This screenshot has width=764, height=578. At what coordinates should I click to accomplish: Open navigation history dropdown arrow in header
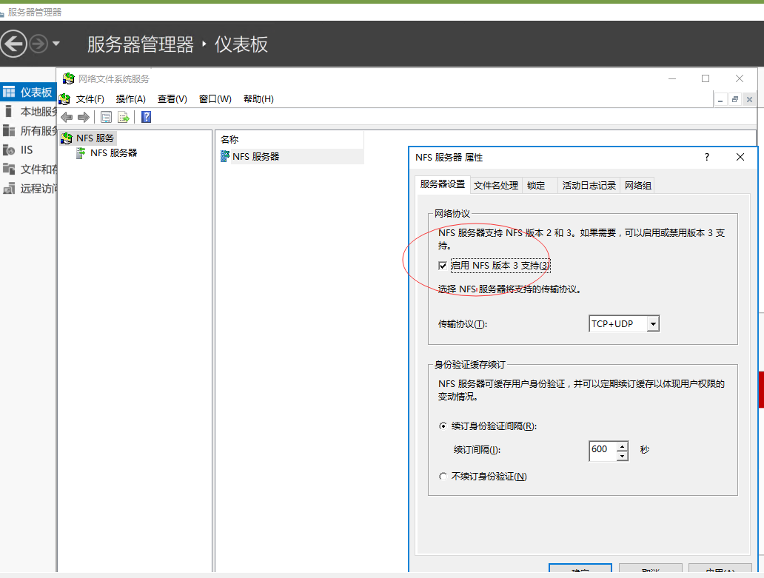pos(56,44)
